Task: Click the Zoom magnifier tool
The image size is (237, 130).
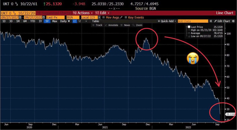Action: coord(138,25)
